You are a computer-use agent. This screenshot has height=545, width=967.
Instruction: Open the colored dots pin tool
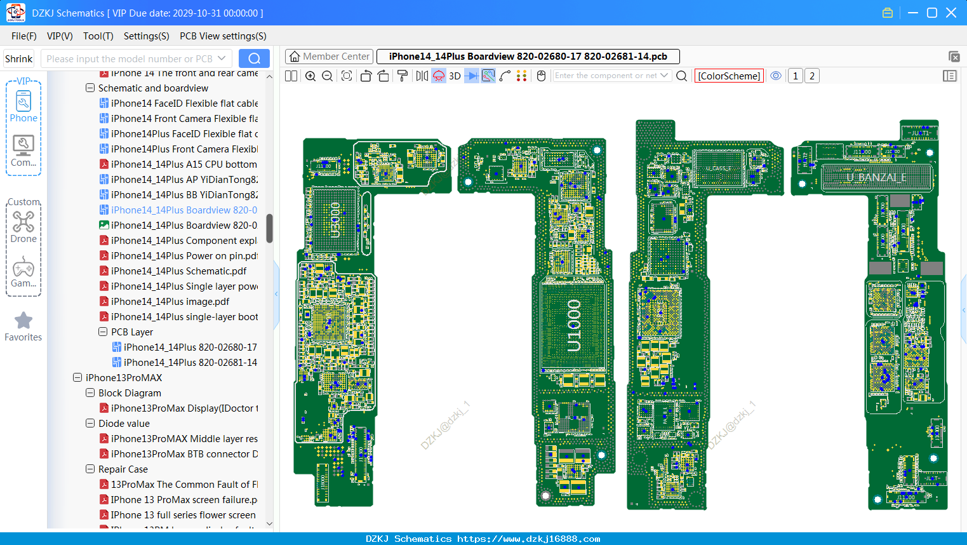pos(522,76)
